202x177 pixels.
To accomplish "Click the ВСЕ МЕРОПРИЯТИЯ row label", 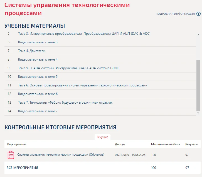I will pyautogui.click(x=22, y=168).
